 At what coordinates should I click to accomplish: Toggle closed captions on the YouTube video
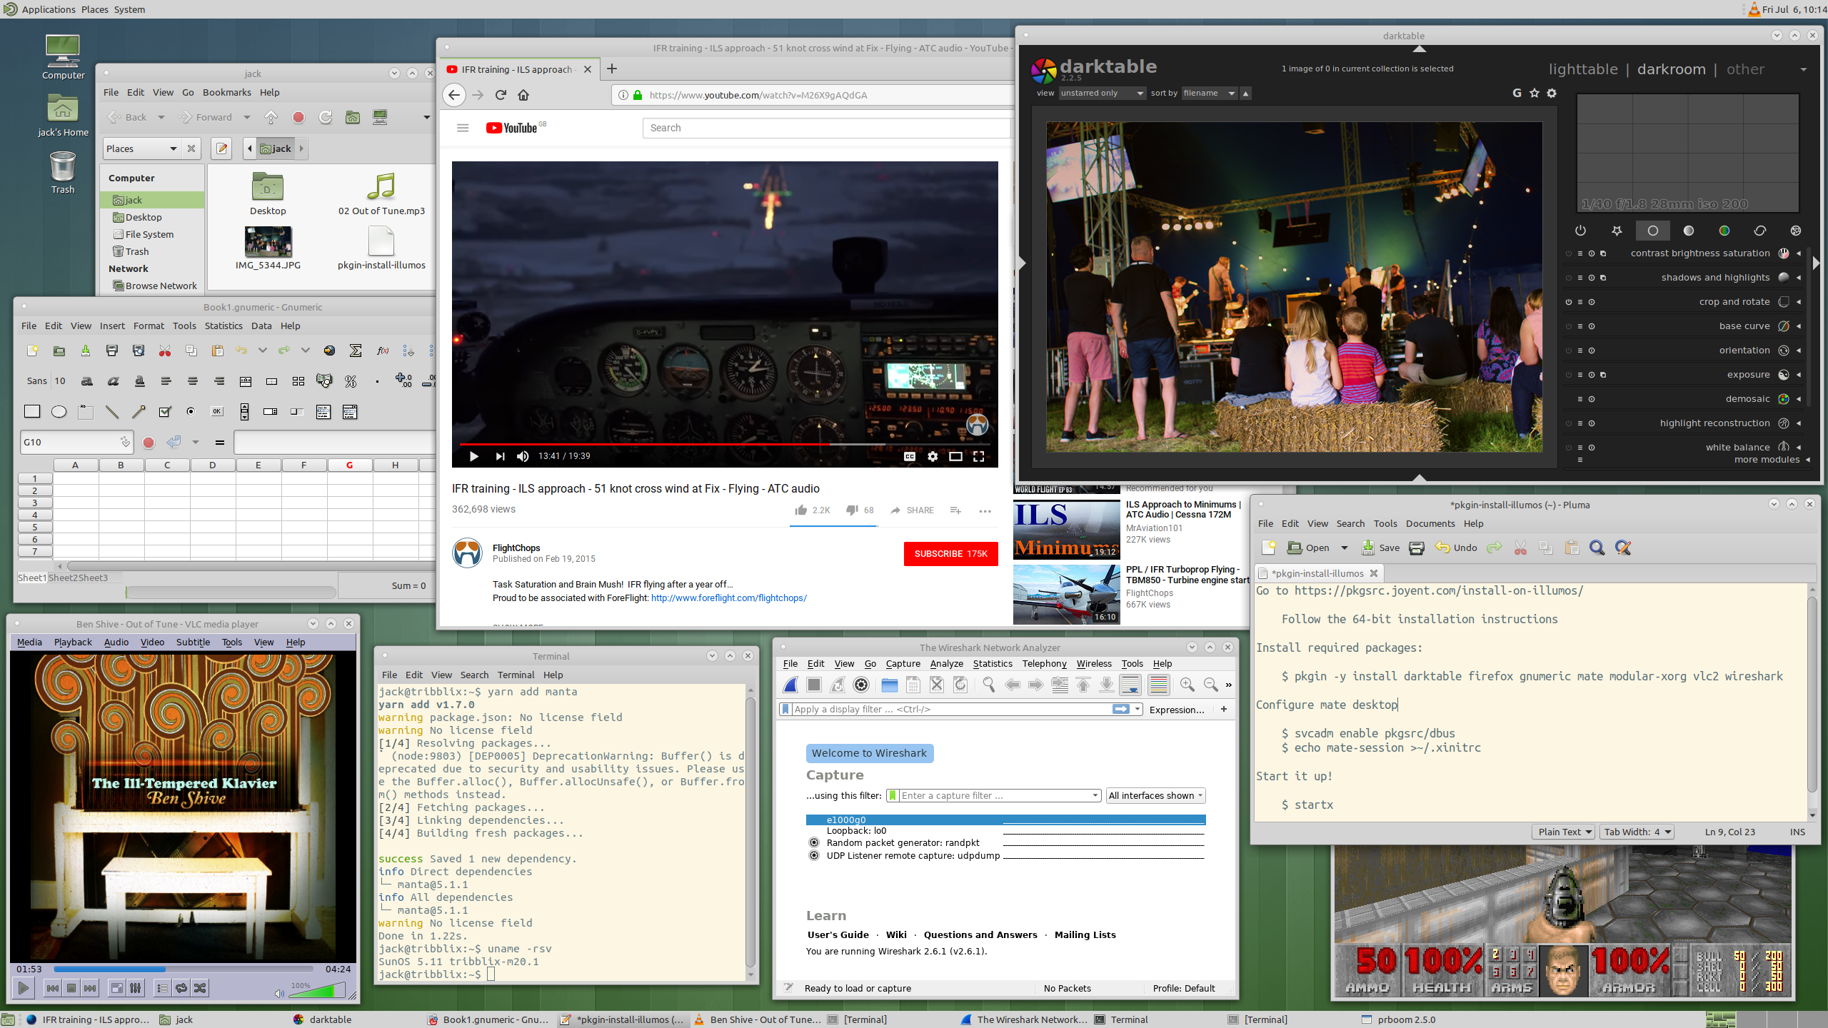point(909,456)
